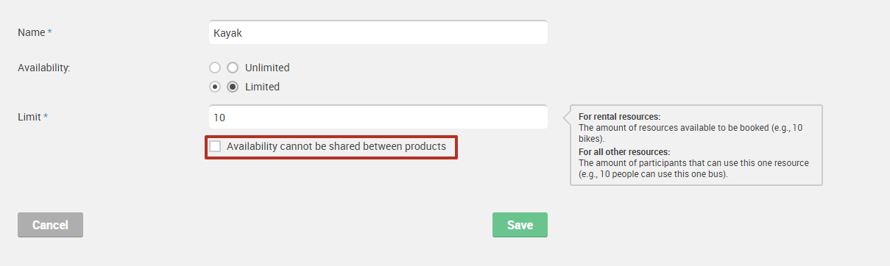Screen dimensions: 890x266
Task: Select the Limited availability radio button
Action: pyautogui.click(x=233, y=87)
